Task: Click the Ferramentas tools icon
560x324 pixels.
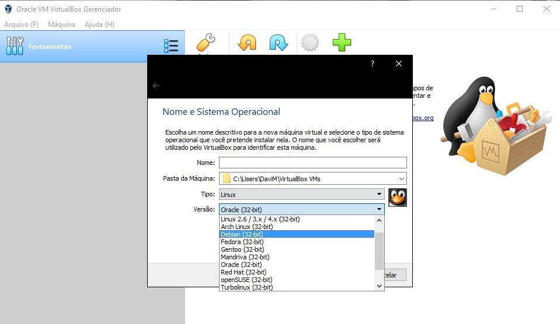Action: tap(15, 45)
